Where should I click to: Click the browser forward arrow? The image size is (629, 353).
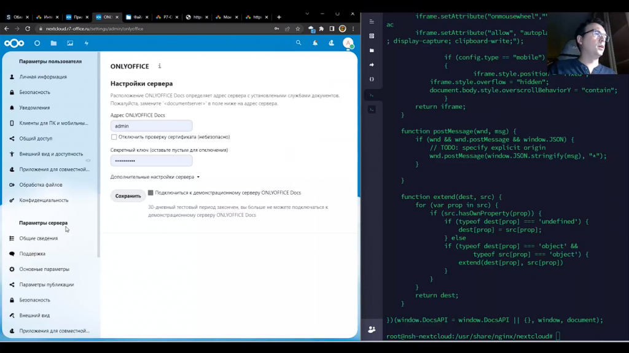click(x=17, y=28)
